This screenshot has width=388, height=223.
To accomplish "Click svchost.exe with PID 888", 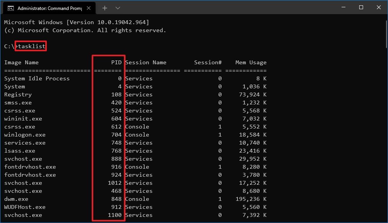I will click(23, 158).
